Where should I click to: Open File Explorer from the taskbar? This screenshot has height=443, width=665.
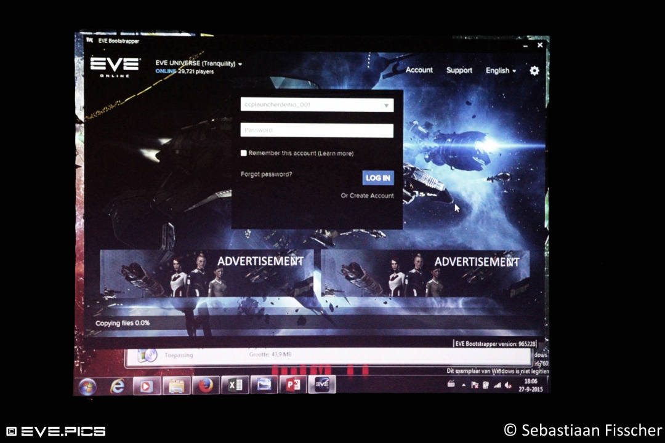[177, 386]
